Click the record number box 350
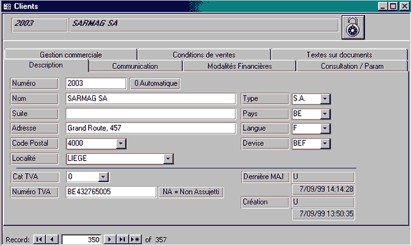Screen dimensions: 411x246 pos(82,239)
